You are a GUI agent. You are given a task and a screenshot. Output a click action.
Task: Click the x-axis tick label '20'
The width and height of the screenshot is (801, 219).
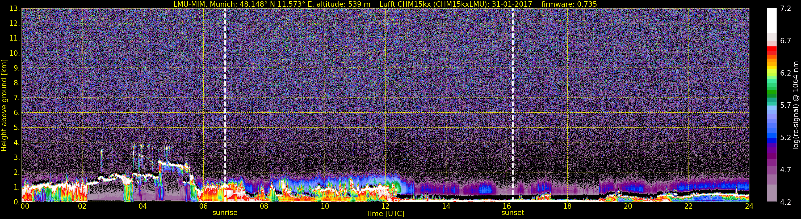628,206
